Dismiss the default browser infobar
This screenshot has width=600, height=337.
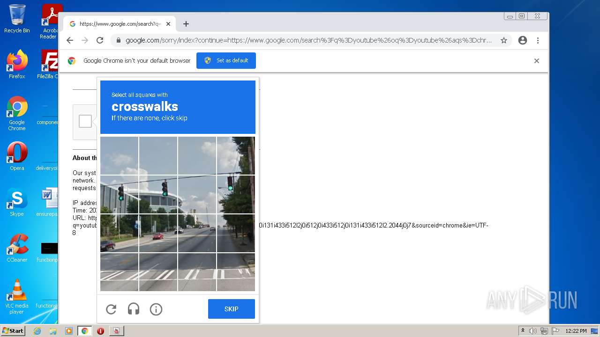[x=537, y=61]
